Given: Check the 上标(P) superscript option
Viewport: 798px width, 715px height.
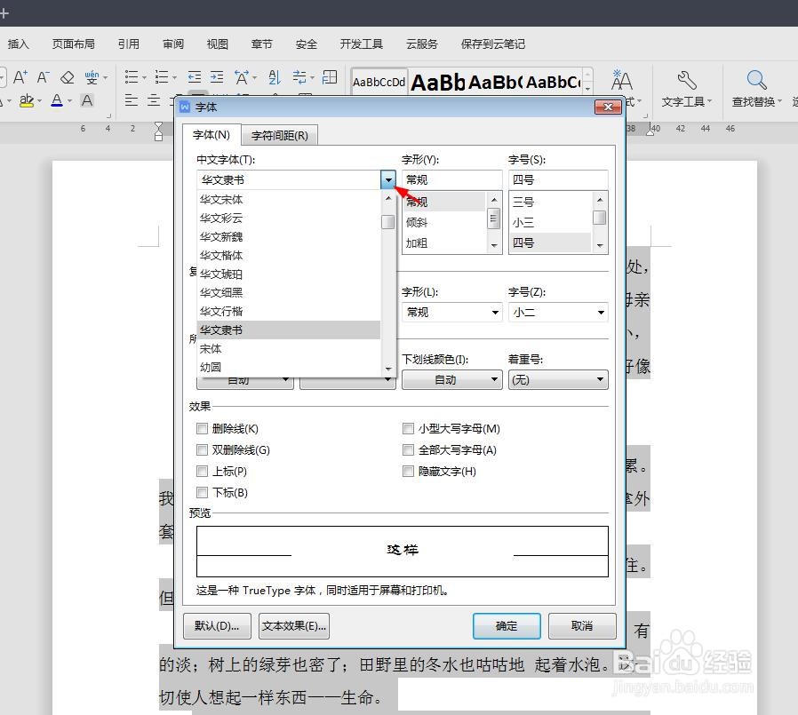Looking at the screenshot, I should click(x=202, y=471).
